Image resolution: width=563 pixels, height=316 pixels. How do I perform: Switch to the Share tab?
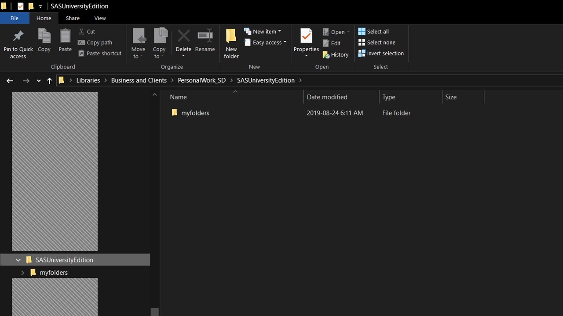(x=73, y=18)
